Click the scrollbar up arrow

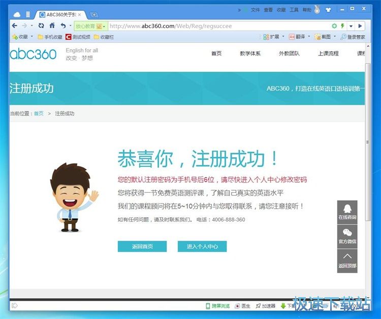pos(368,46)
